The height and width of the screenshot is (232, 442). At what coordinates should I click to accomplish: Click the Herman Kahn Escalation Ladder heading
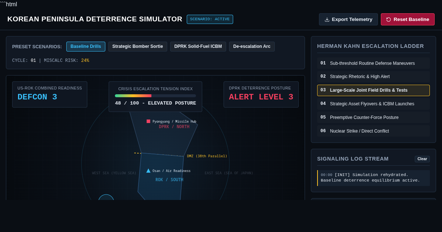tap(371, 46)
